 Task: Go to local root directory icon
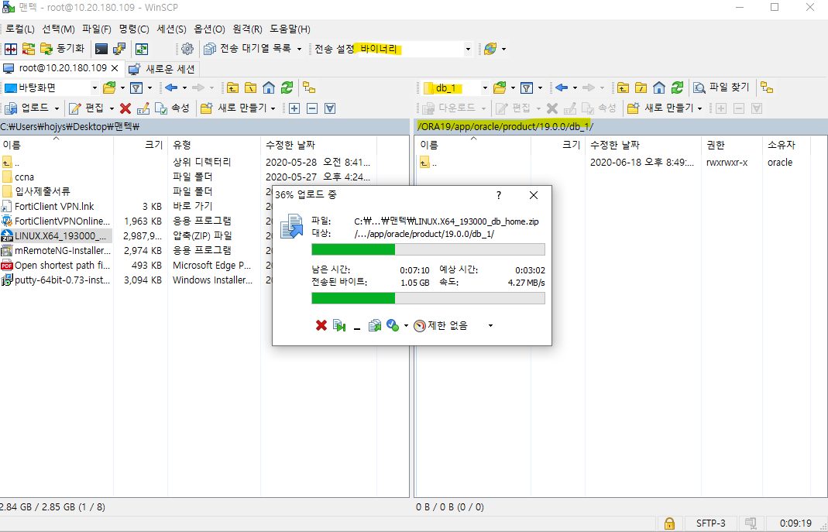250,88
